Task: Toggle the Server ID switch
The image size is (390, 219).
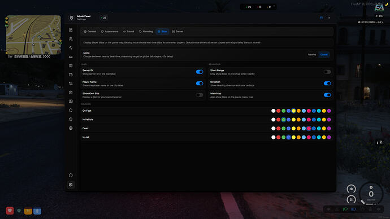Action: pos(200,72)
